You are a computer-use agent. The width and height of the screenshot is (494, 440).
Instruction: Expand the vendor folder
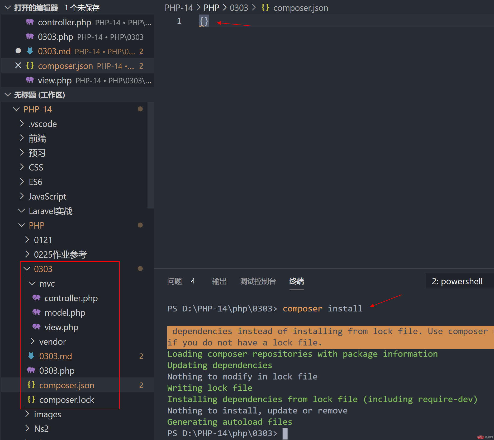pyautogui.click(x=32, y=342)
